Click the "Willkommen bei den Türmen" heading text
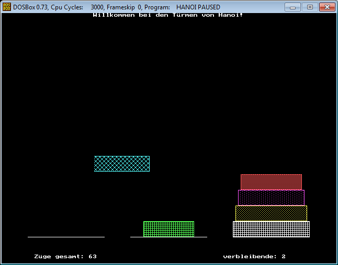 point(167,15)
